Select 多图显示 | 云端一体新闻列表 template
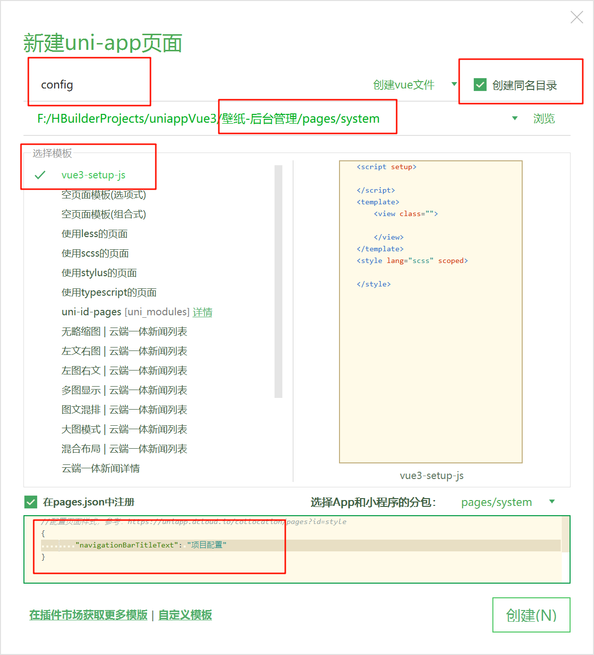This screenshot has height=655, width=594. point(125,390)
